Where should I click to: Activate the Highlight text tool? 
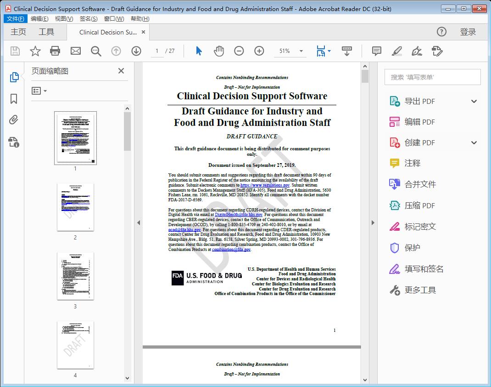tap(396, 51)
